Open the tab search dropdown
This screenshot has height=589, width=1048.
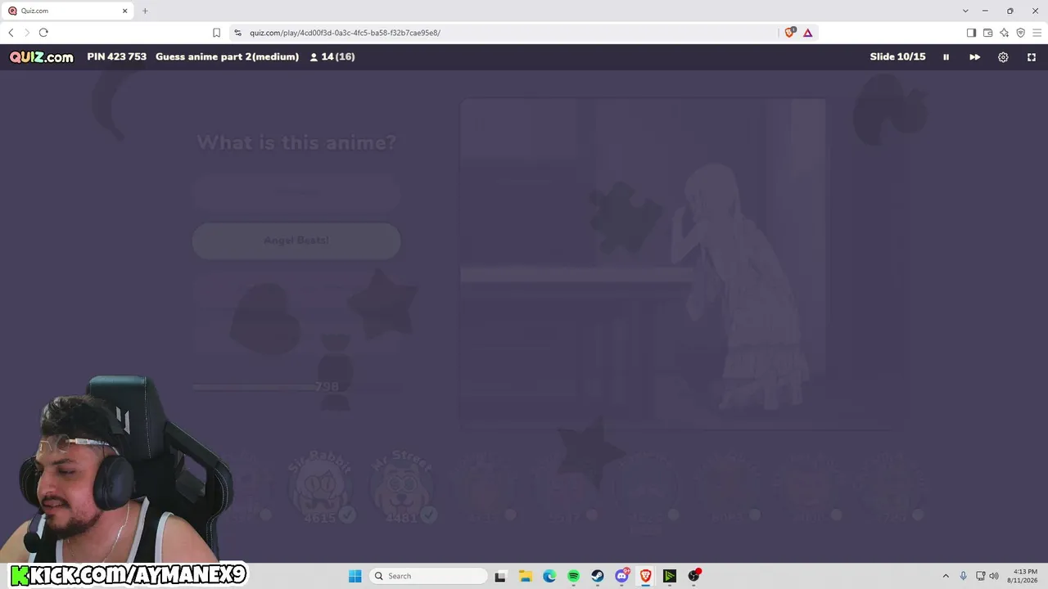(x=965, y=11)
